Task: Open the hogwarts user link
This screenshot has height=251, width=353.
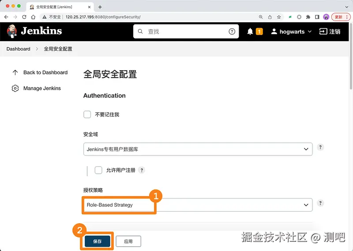Action: [292, 31]
